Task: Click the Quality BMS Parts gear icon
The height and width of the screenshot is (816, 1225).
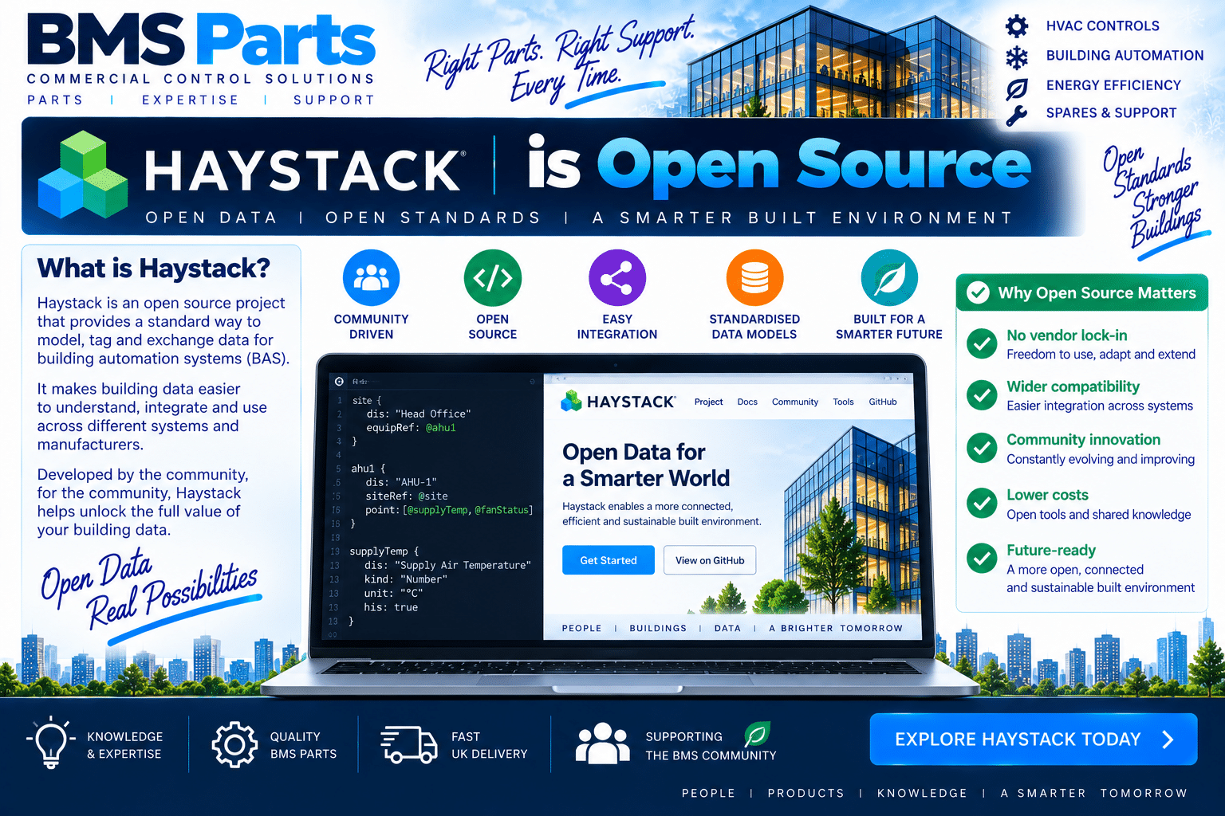Action: pos(234,745)
